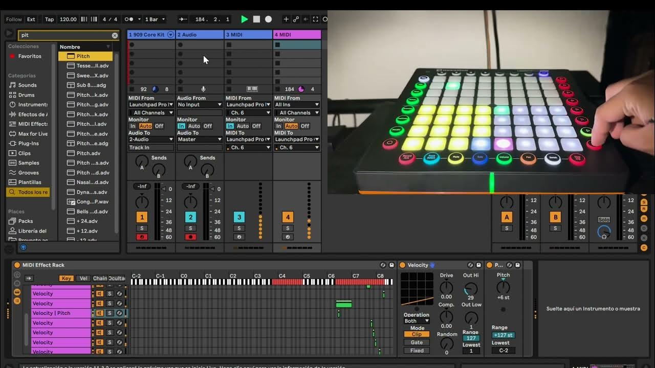Toggle track 3 activator button
The height and width of the screenshot is (368, 655).
pos(239,217)
